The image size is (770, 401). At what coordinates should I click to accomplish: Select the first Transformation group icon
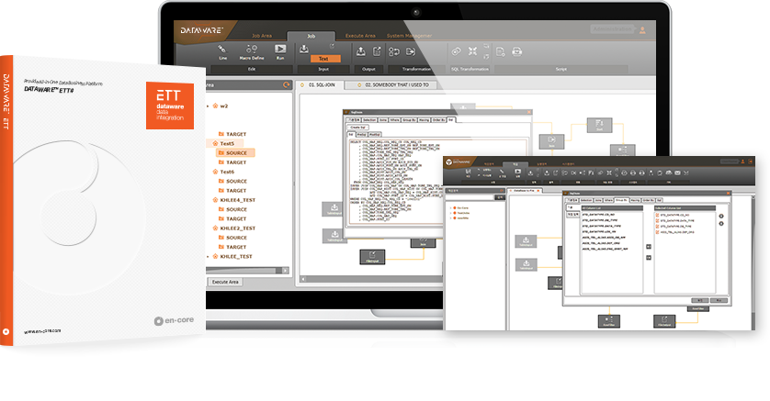pyautogui.click(x=394, y=51)
